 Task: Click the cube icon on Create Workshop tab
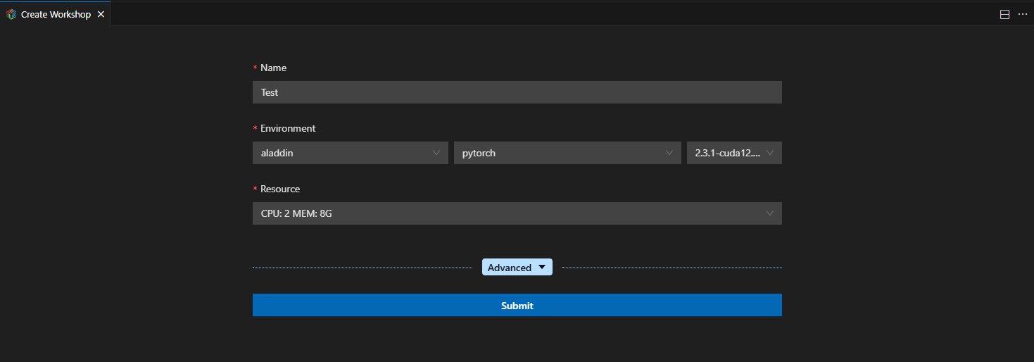pos(11,15)
